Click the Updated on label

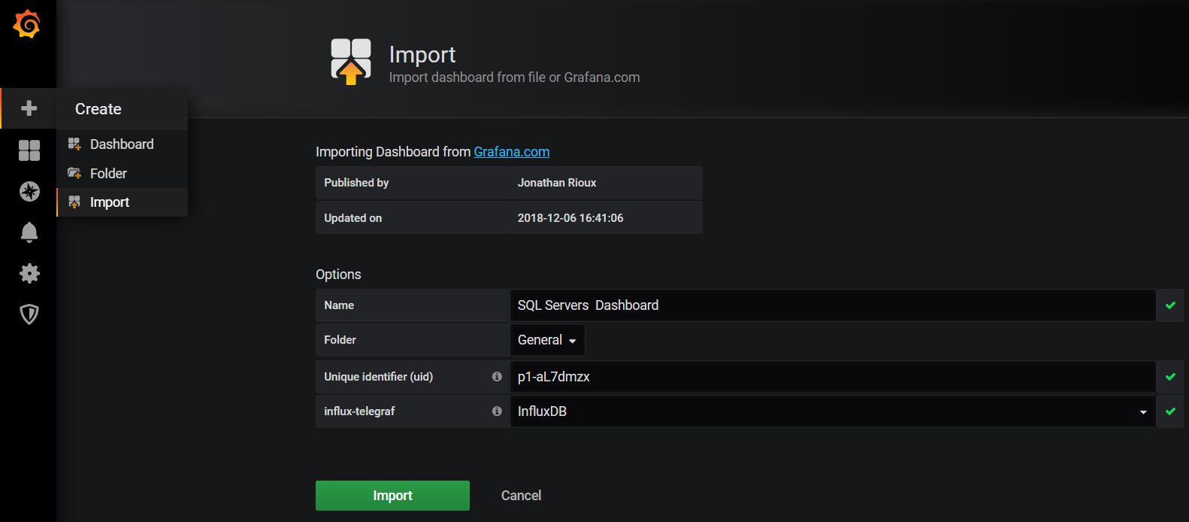(353, 218)
